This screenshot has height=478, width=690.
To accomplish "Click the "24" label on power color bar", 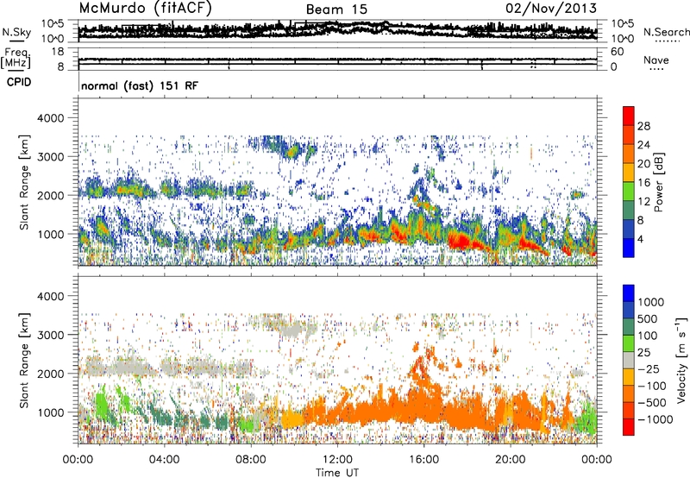I will (x=643, y=145).
